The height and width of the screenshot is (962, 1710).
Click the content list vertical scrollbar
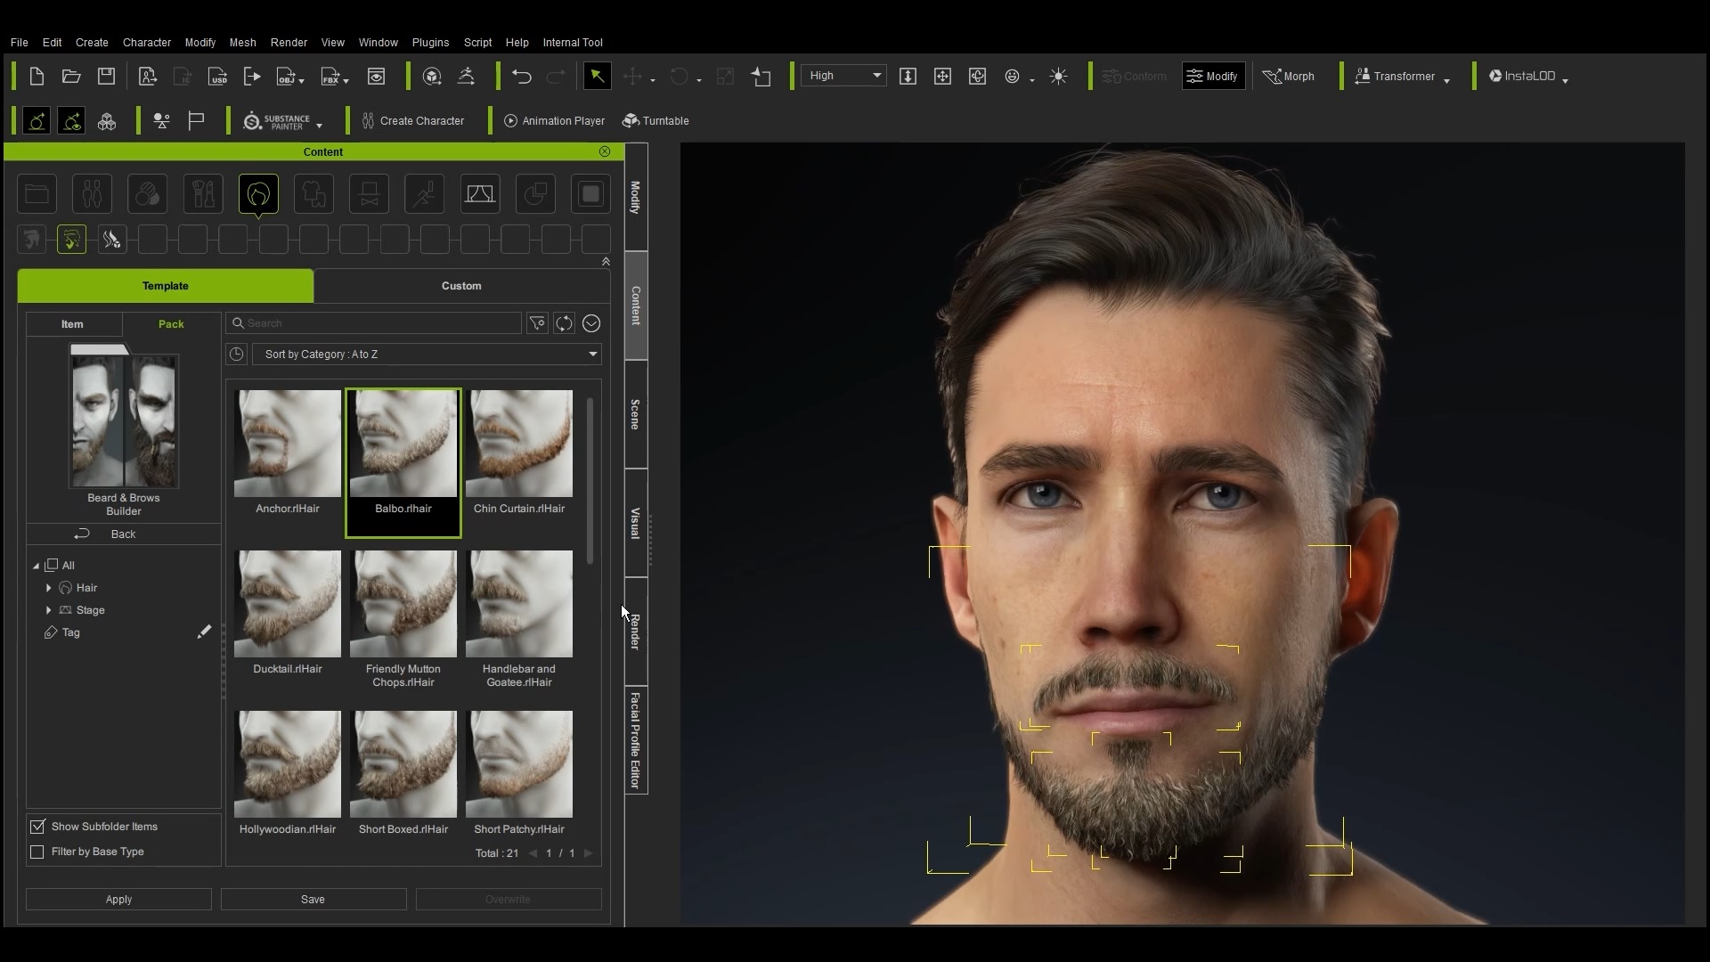[590, 481]
